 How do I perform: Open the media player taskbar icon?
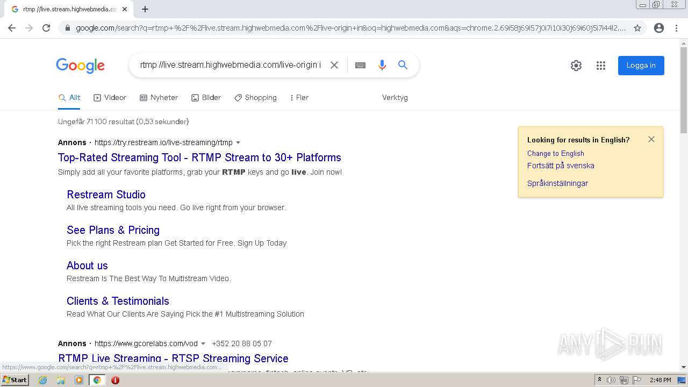tap(79, 380)
